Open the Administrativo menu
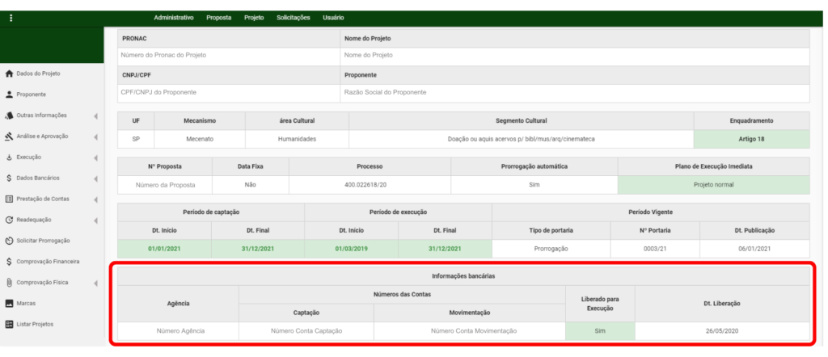The width and height of the screenshot is (828, 357). (174, 18)
